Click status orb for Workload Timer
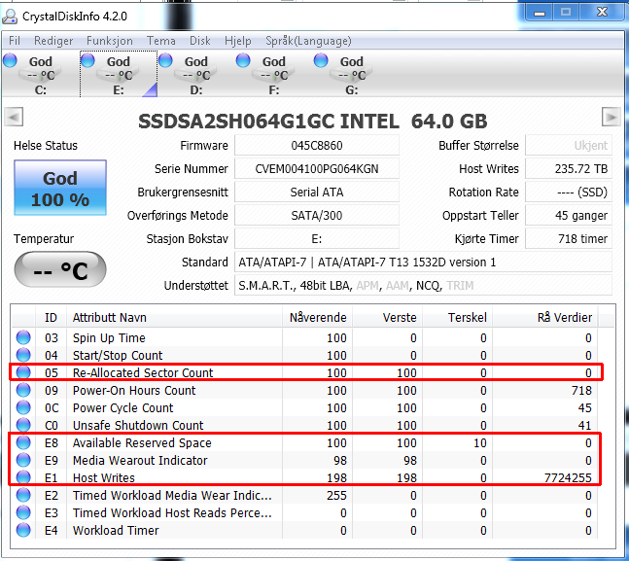Image resolution: width=629 pixels, height=561 pixels. [23, 530]
